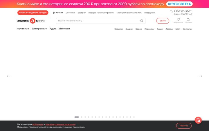
Task: Open the Бумажные menu
Action: coord(23,29)
